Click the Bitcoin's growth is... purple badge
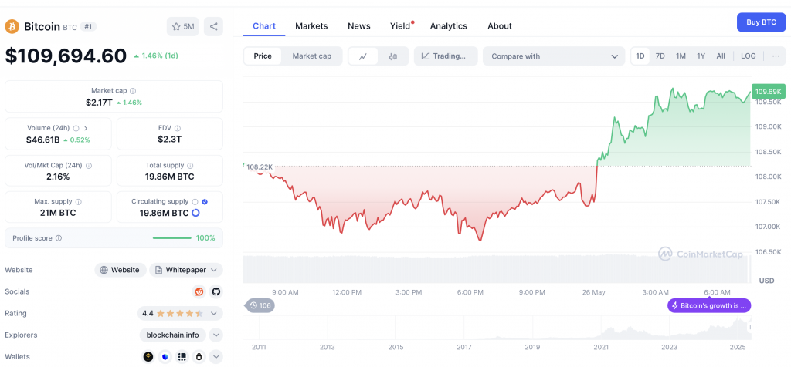The width and height of the screenshot is (791, 367). pos(709,305)
